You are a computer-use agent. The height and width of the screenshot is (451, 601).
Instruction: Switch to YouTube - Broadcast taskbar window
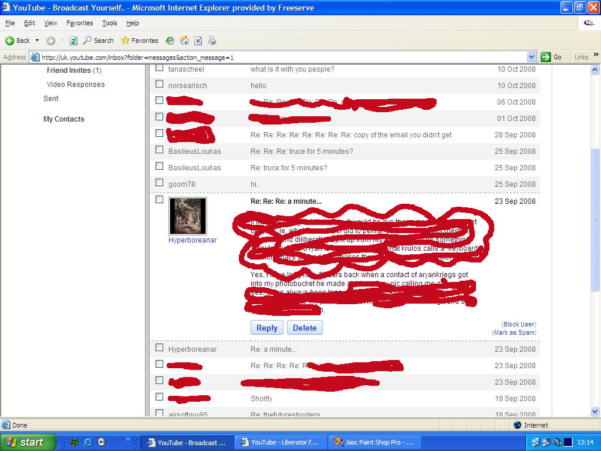click(187, 442)
